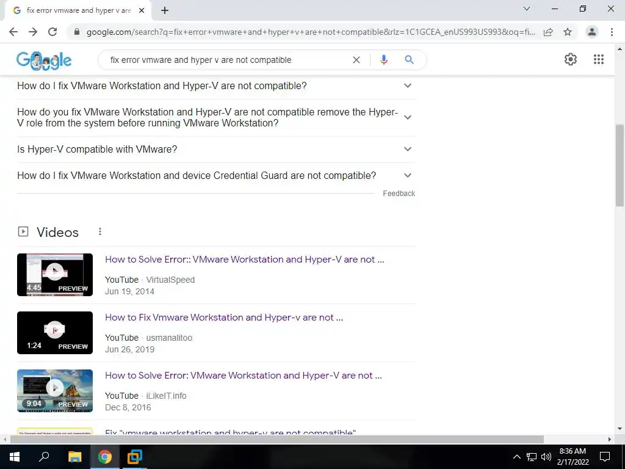Open the Google apps grid
The image size is (625, 469).
(599, 59)
